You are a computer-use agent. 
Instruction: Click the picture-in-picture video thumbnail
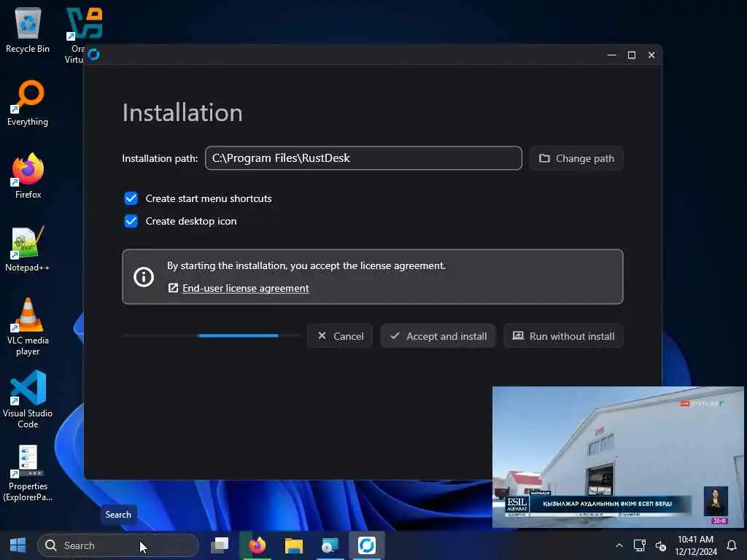click(617, 457)
